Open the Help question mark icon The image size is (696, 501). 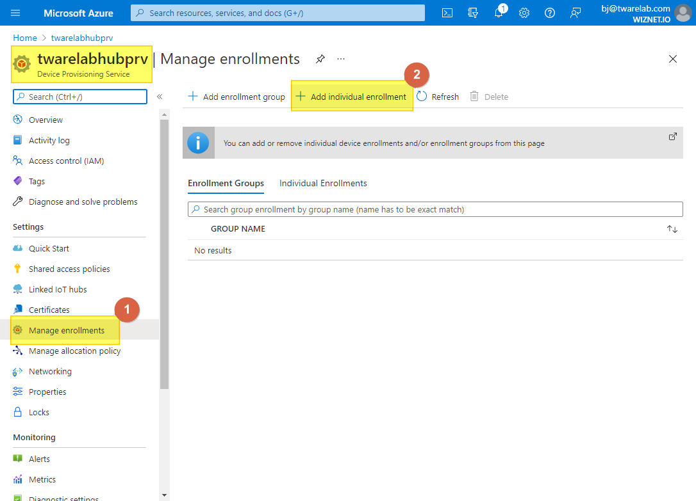pyautogui.click(x=549, y=13)
